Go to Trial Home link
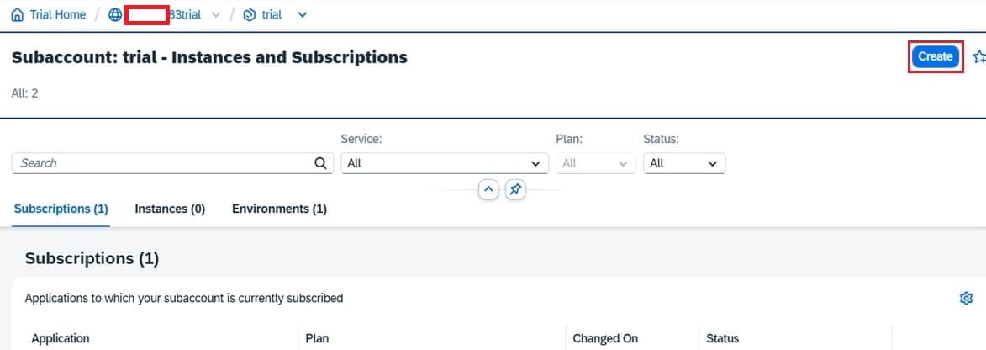 [x=57, y=15]
